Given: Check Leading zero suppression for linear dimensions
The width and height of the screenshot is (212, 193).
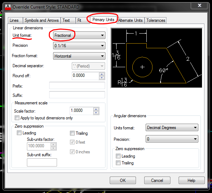Looking at the screenshot, I should tap(19, 133).
